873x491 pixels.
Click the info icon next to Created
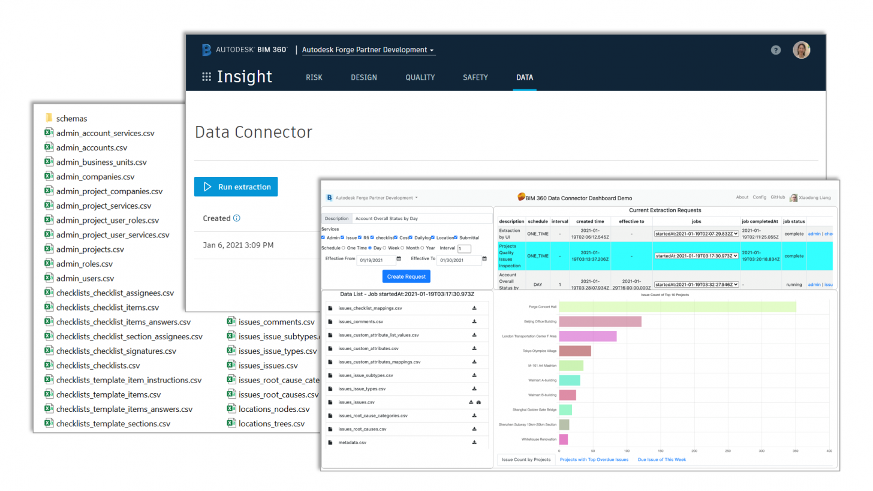tap(236, 218)
